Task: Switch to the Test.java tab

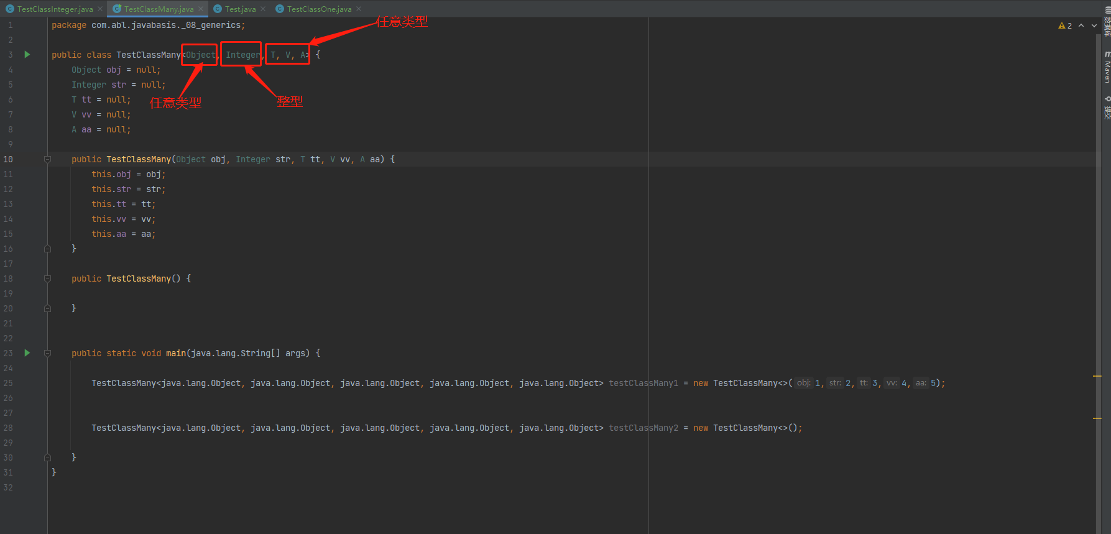Action: [240, 9]
